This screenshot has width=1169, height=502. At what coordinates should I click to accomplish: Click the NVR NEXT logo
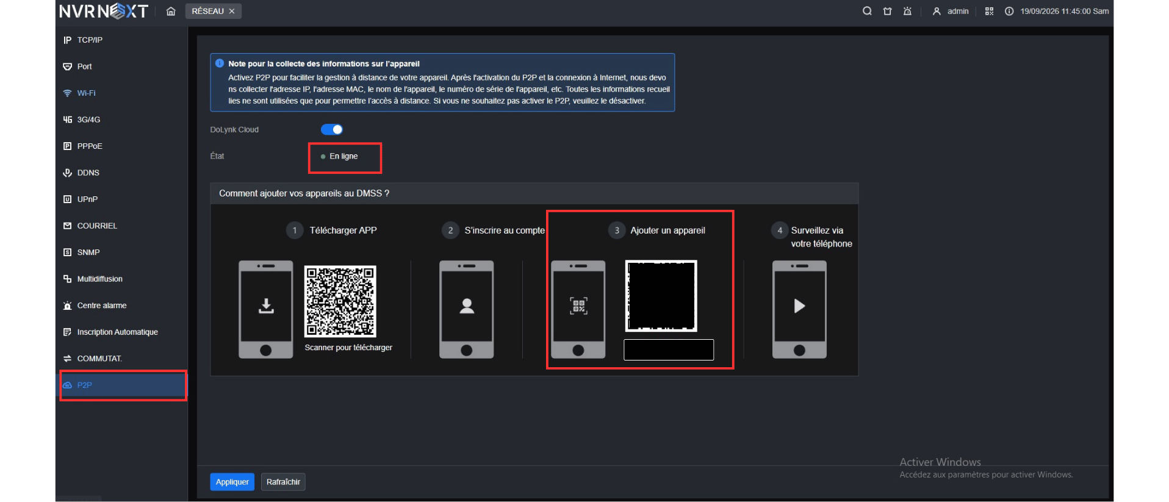coord(104,11)
